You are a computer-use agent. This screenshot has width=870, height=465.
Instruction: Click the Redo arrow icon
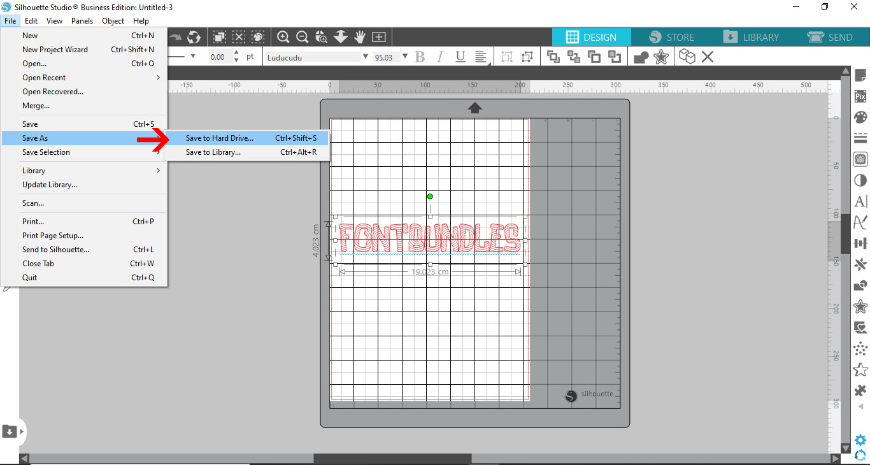(175, 37)
